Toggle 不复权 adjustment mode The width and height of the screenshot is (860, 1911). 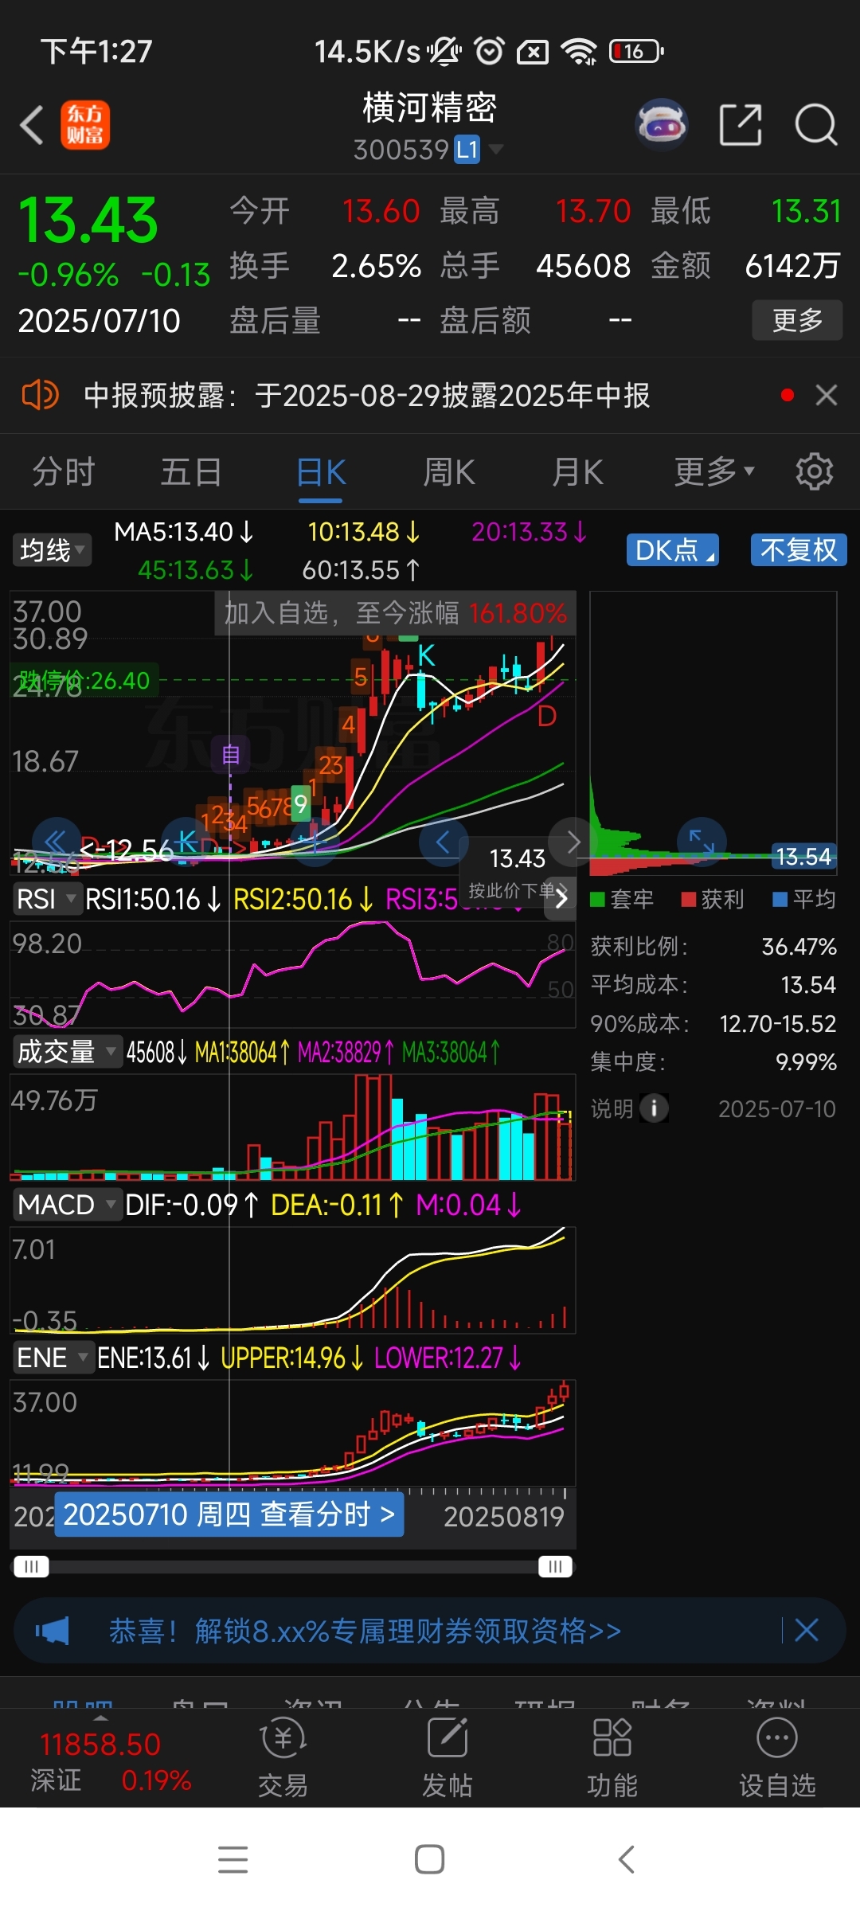[x=799, y=549]
